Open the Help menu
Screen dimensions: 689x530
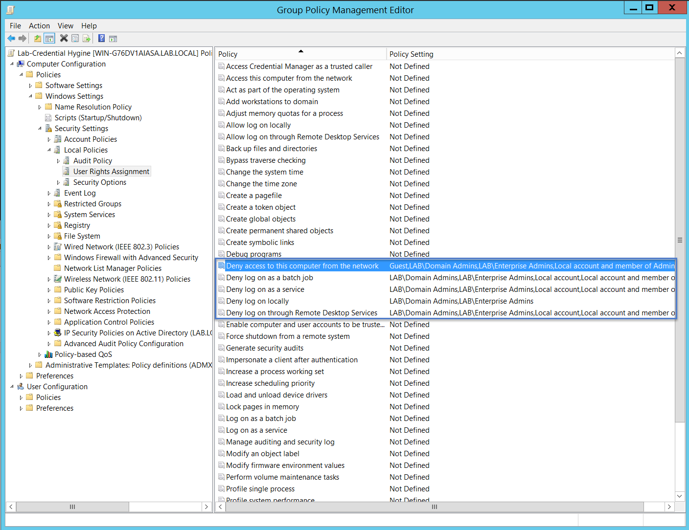(x=89, y=26)
